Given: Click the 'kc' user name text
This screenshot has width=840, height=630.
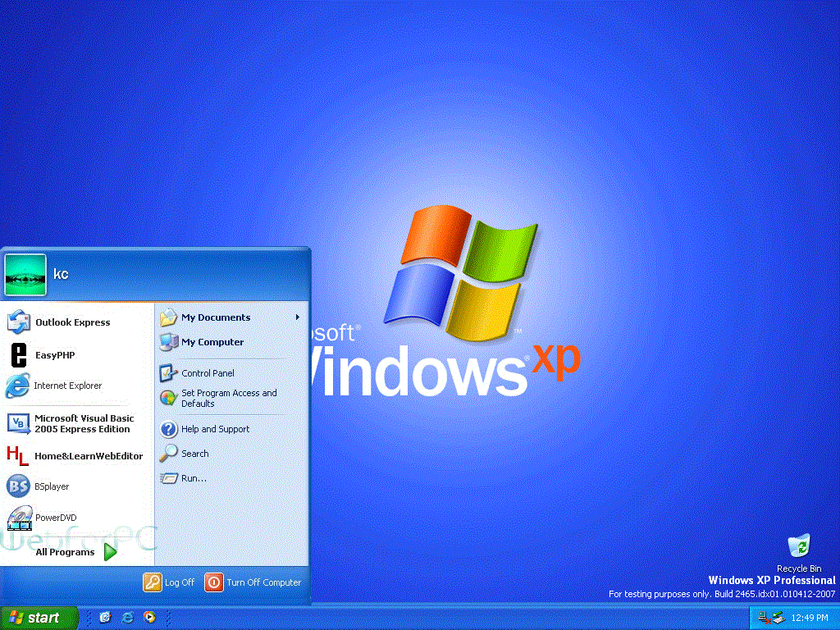Looking at the screenshot, I should tap(61, 274).
